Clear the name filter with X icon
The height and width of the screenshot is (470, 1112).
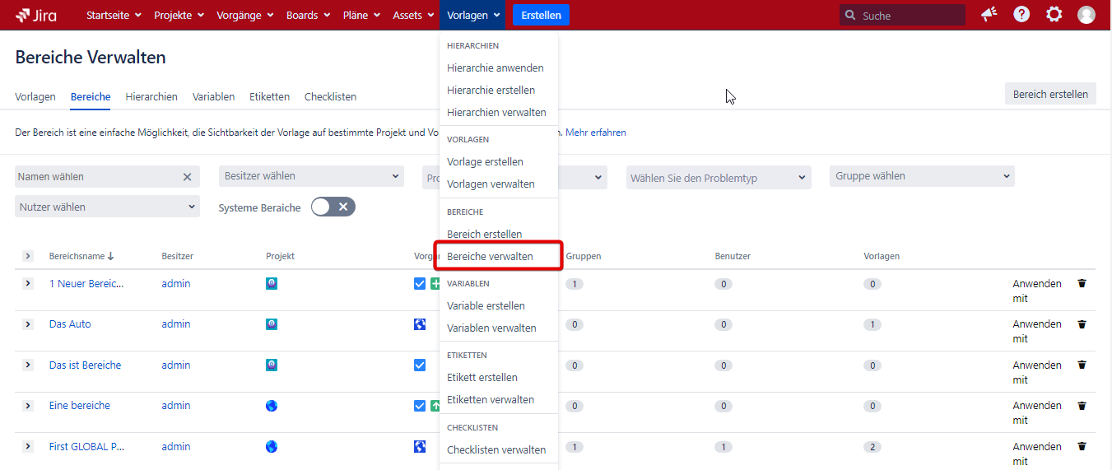[187, 177]
